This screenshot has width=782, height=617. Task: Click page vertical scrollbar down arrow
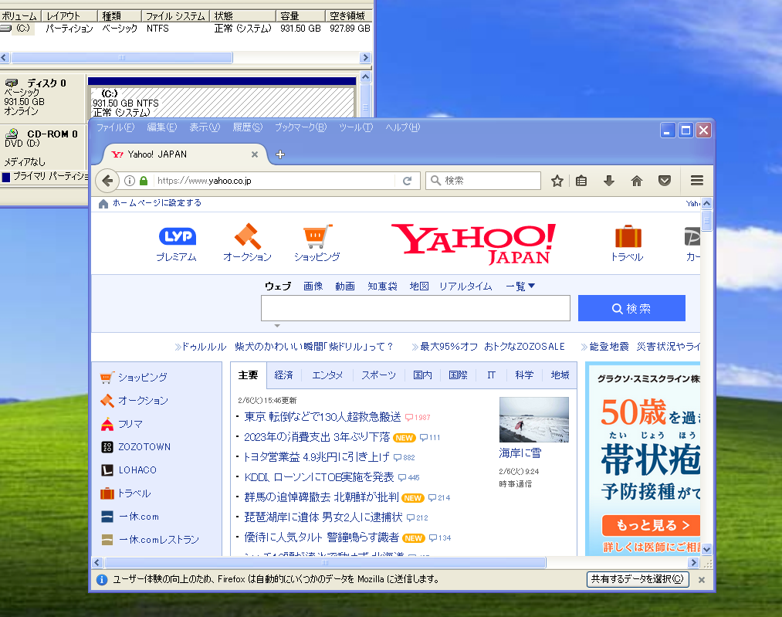[x=706, y=549]
